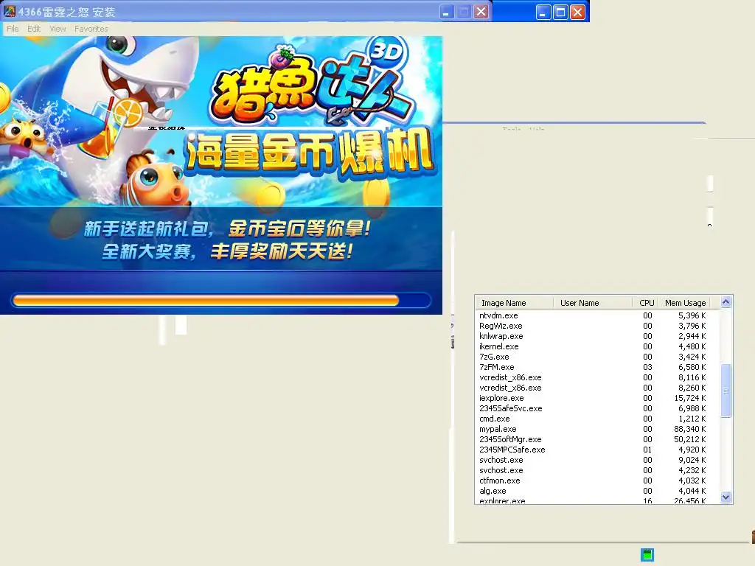Open the View menu
Screen dimensions: 755x566
point(58,29)
